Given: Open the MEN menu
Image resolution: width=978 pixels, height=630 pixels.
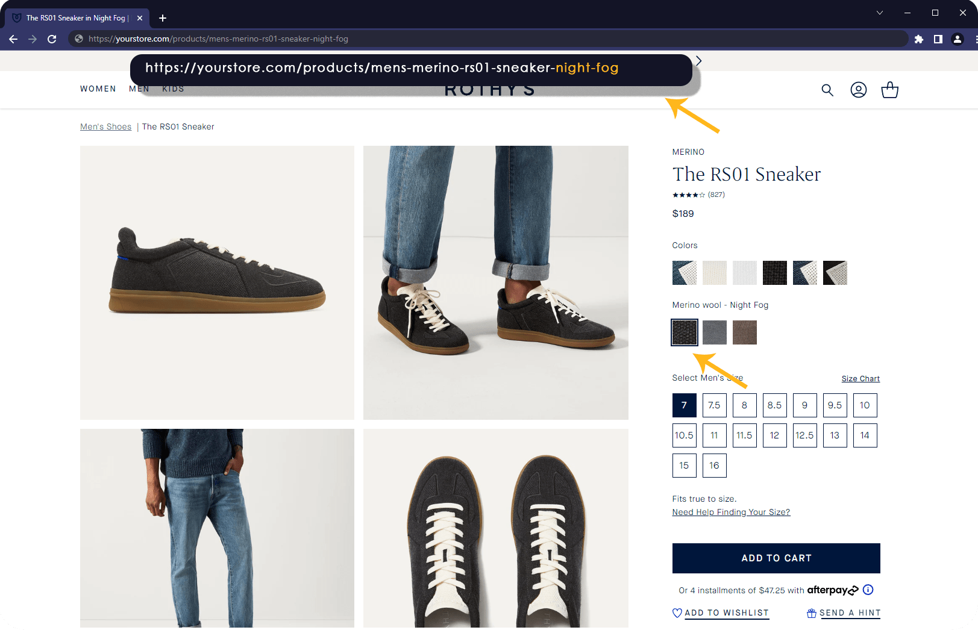Looking at the screenshot, I should (x=139, y=89).
